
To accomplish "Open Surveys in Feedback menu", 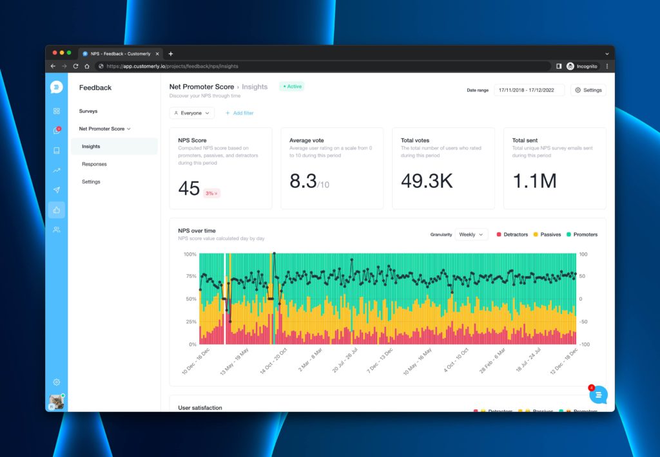I will [x=88, y=111].
